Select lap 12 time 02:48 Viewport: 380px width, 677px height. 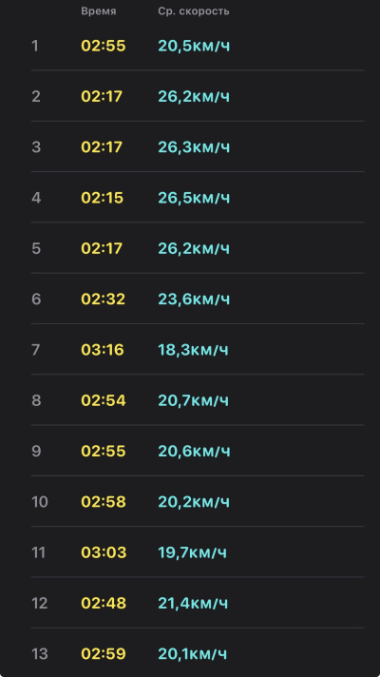coord(104,603)
